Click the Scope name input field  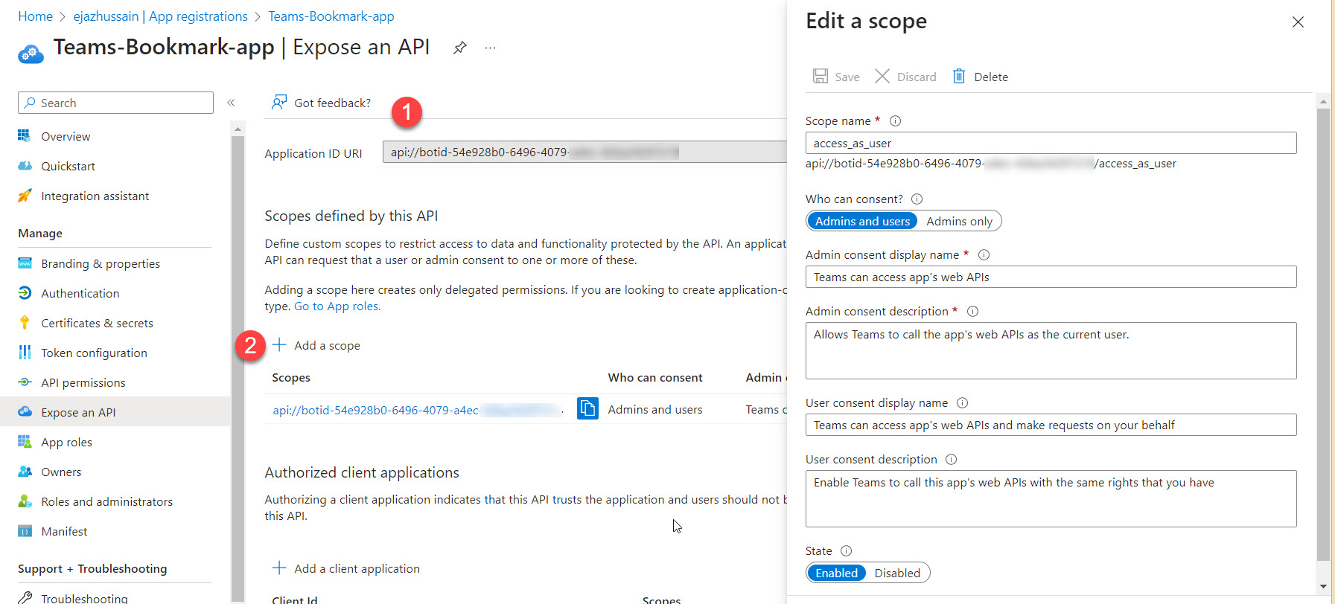click(1051, 143)
